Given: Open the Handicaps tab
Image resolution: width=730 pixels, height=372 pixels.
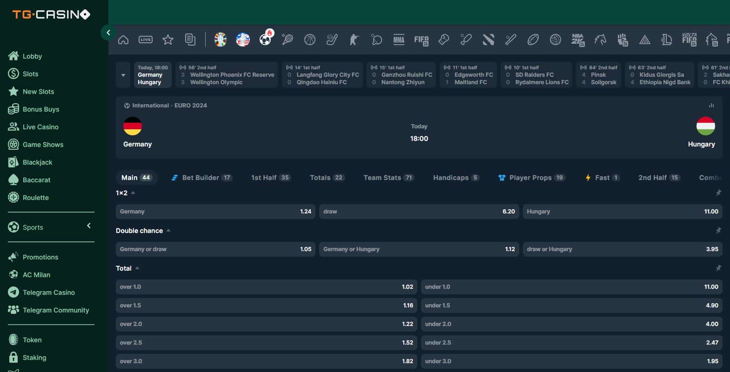Looking at the screenshot, I should 456,178.
